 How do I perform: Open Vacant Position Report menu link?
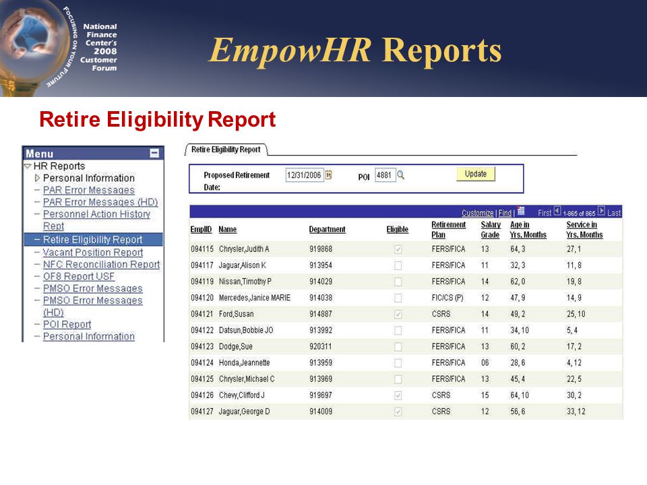pos(93,253)
